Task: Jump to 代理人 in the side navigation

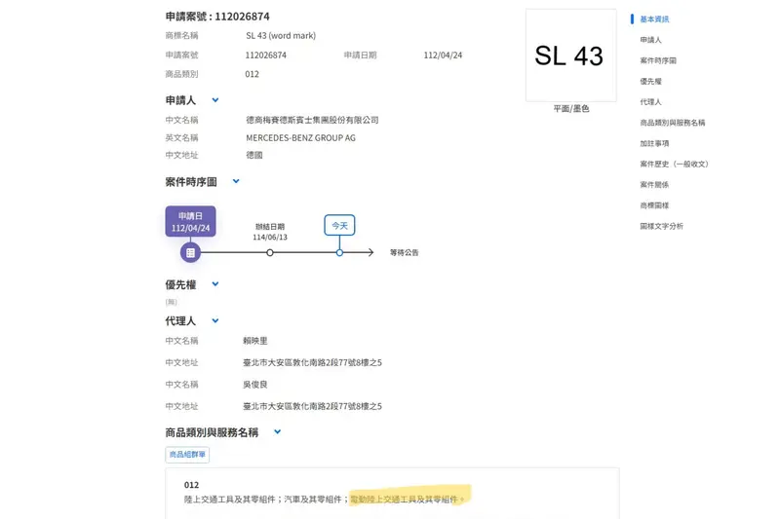Action: click(x=650, y=102)
